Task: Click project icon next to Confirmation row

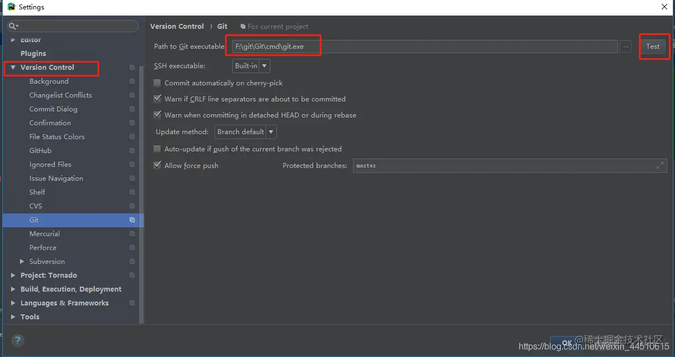Action: point(132,123)
